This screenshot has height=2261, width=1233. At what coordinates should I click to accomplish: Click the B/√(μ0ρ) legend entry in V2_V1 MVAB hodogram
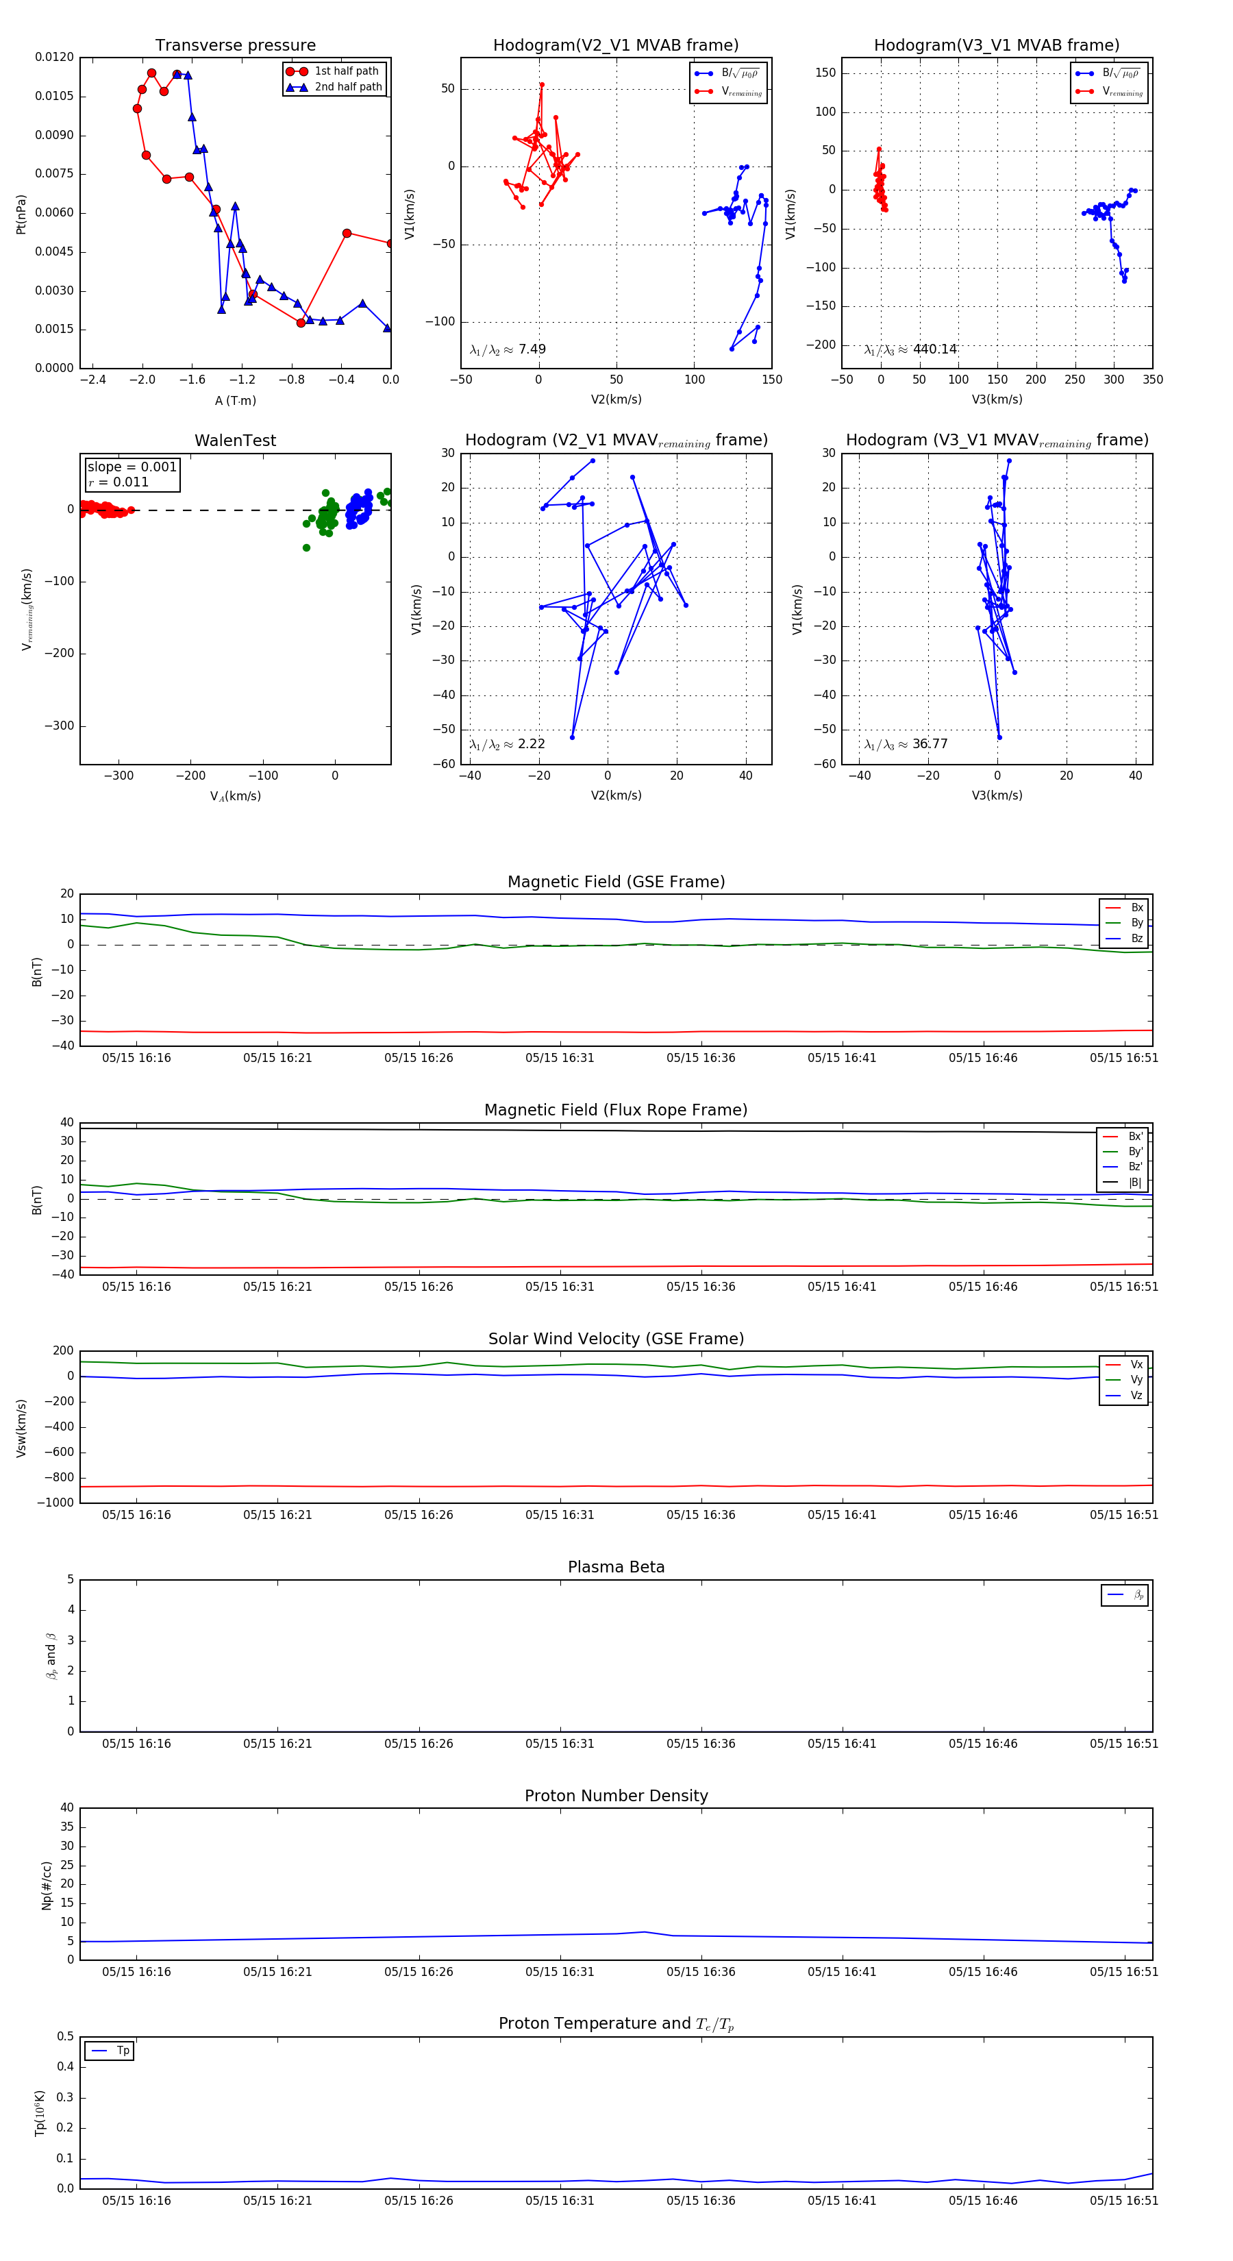pos(727,74)
